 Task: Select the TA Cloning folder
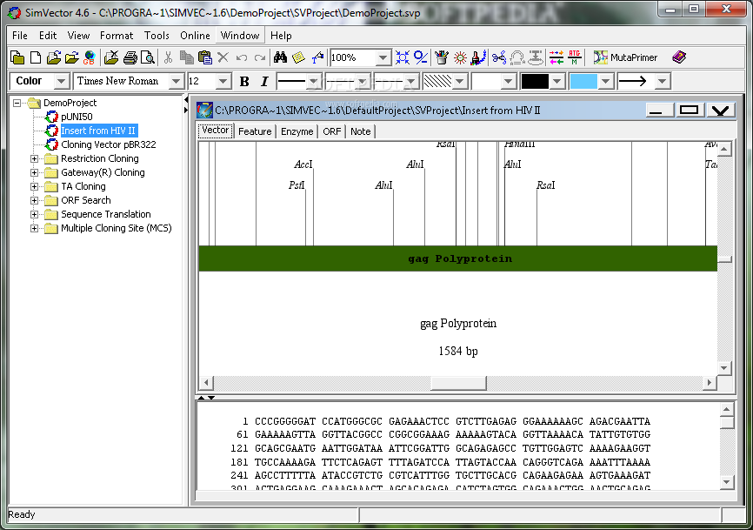point(83,186)
